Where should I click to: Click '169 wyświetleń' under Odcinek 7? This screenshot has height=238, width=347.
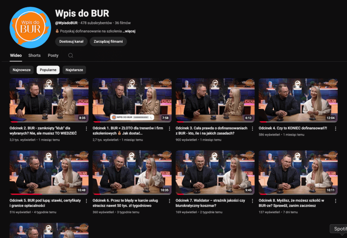(186, 212)
